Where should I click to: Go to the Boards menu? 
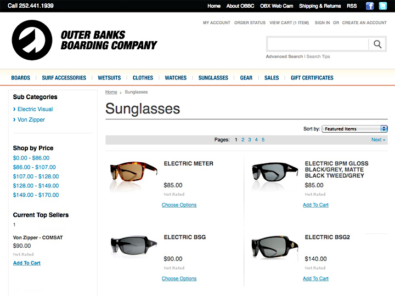(21, 78)
